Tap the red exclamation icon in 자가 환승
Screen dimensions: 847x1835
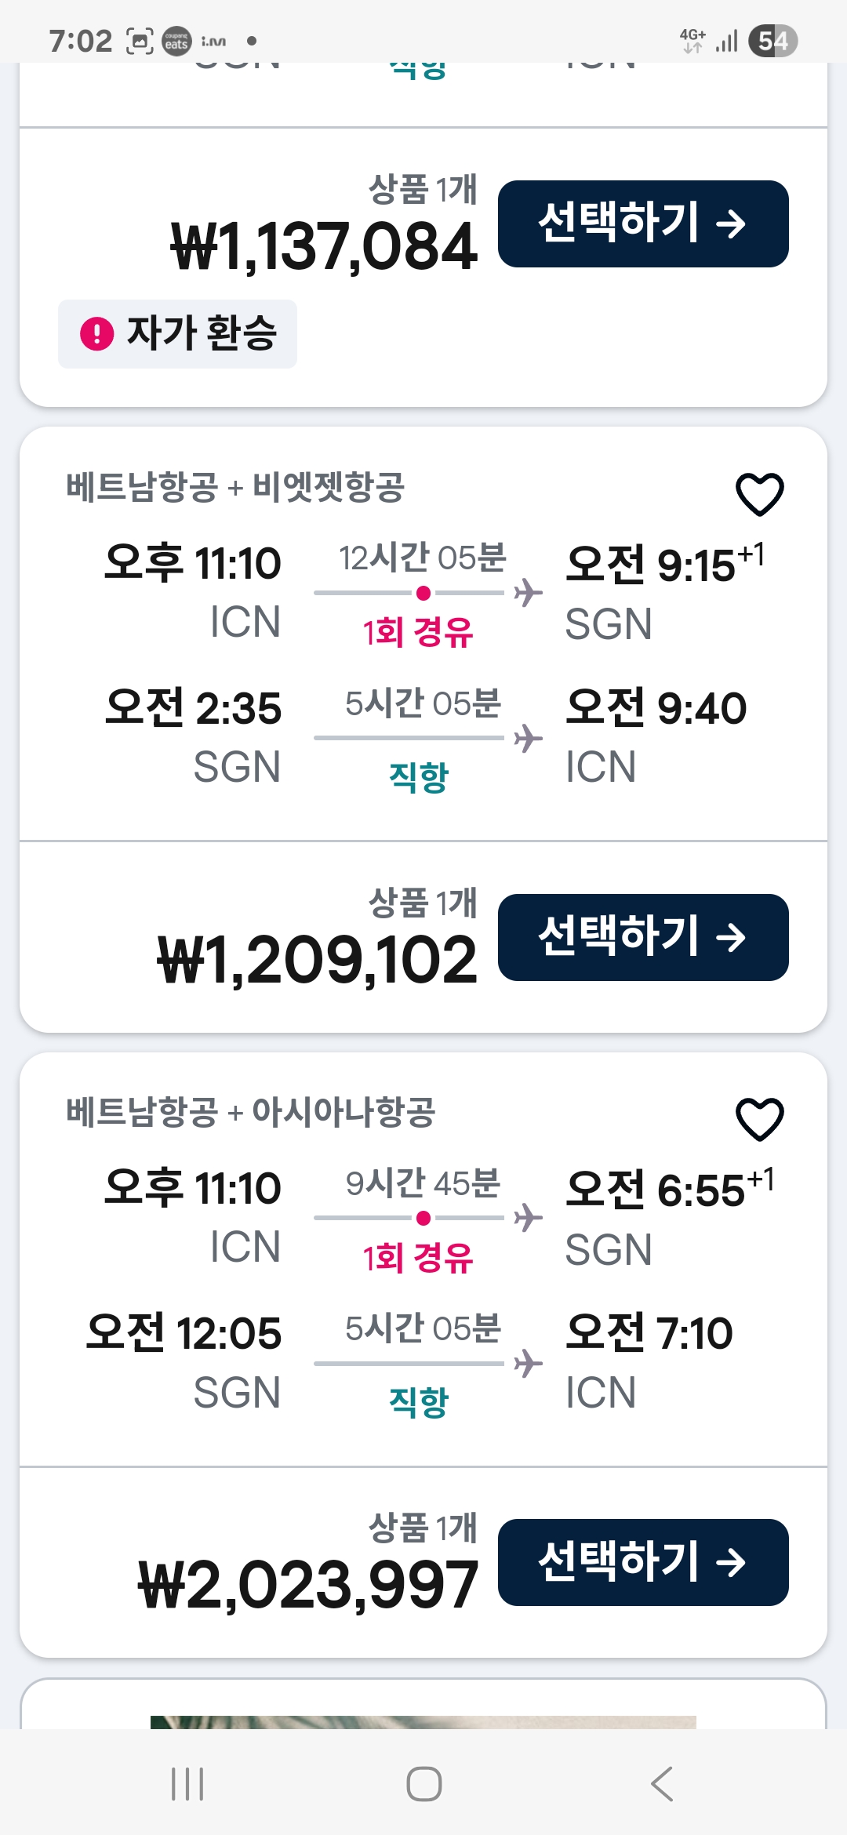[97, 333]
